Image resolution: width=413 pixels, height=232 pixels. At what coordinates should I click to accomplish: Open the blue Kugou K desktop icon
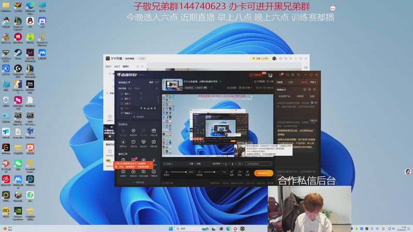(x=6, y=69)
